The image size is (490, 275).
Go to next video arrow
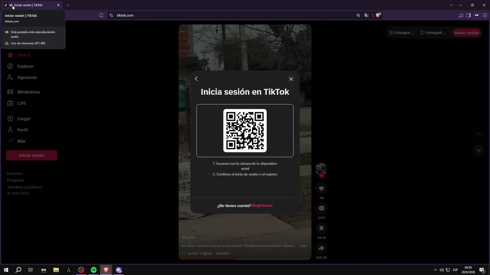479,150
